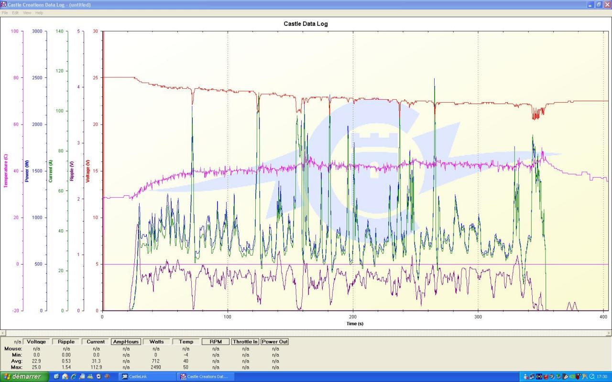612x382 pixels.
Task: Click the Voltage (V) axis label
Action: [88, 170]
